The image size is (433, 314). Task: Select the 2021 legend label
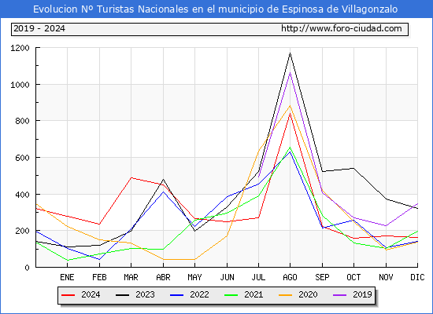coord(254,294)
